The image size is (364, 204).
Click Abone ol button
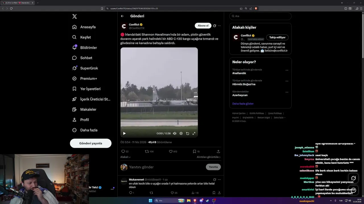(x=203, y=26)
